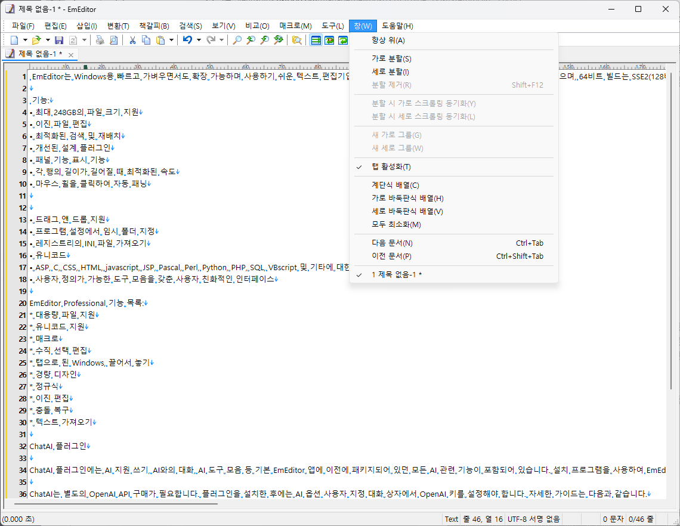The height and width of the screenshot is (526, 680).
Task: Toggle Wrap by Window toolbar icon
Action: [342, 40]
